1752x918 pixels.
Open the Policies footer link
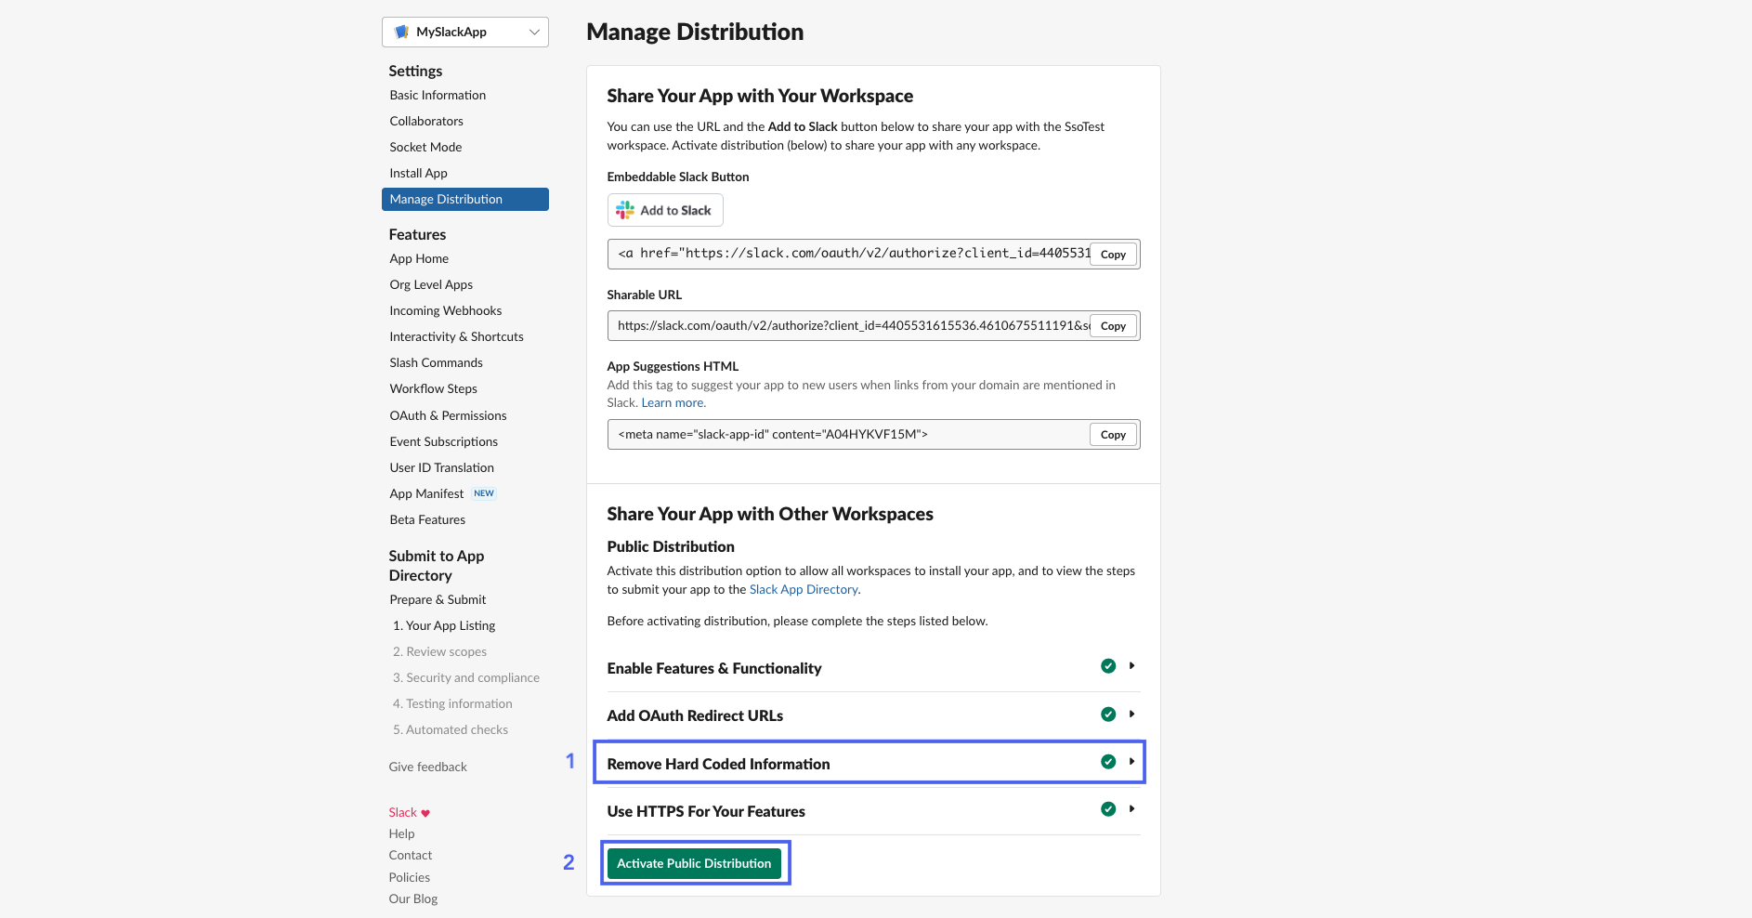pyautogui.click(x=409, y=877)
